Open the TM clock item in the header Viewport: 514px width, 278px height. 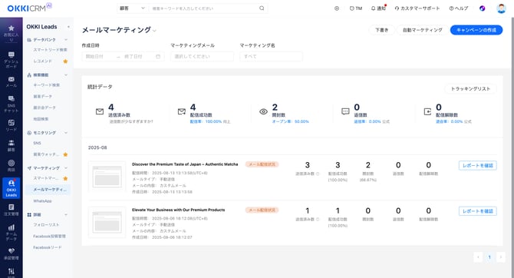(356, 8)
